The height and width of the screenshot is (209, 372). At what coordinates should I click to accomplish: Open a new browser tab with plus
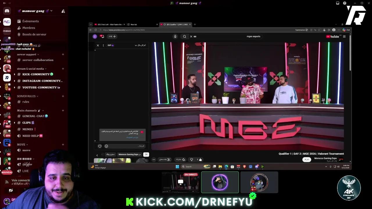[195, 24]
